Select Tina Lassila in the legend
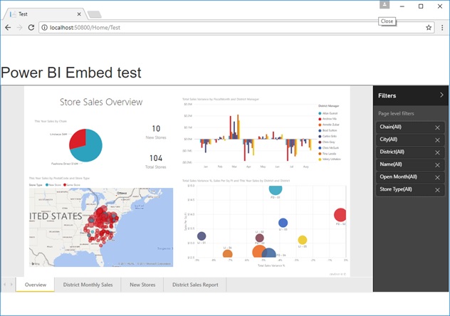This screenshot has height=316, width=450. (x=327, y=154)
